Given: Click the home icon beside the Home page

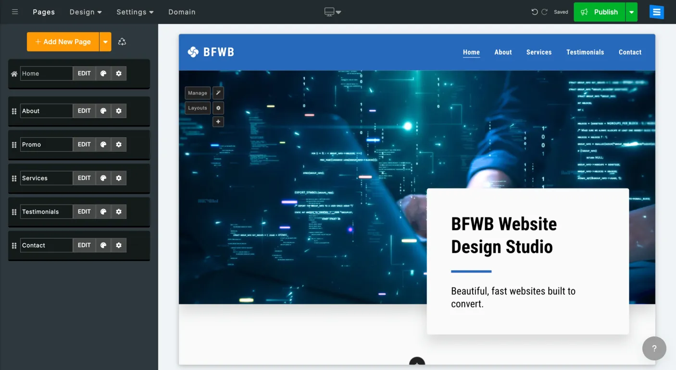Looking at the screenshot, I should coord(13,73).
